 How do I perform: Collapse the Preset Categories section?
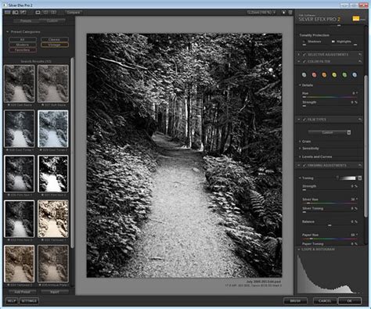7,32
